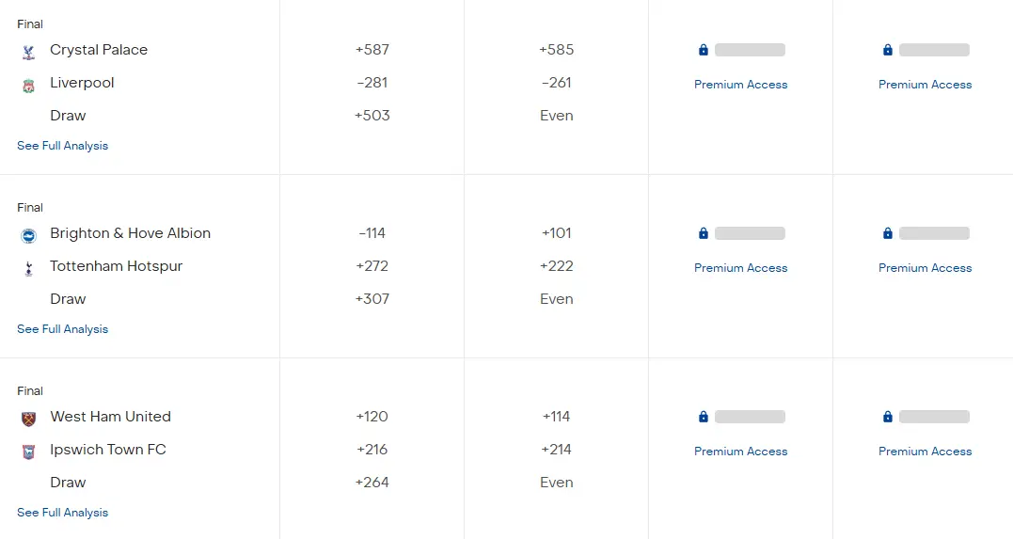Open See Full Analysis for Crystal Palace match
This screenshot has width=1013, height=539.
click(62, 146)
